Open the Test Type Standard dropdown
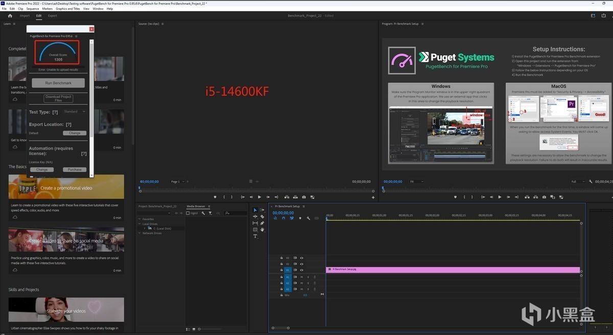This screenshot has height=335, width=613. [75, 112]
